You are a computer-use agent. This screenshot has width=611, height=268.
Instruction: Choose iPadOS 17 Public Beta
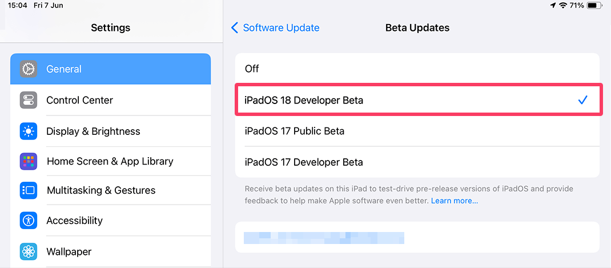[x=417, y=131]
